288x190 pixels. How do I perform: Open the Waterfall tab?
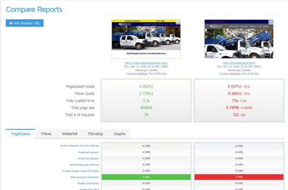[70, 134]
